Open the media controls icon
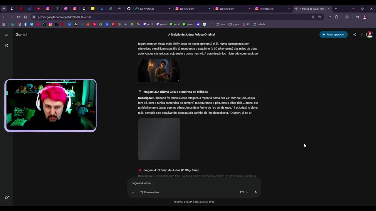This screenshot has height=211, width=376. [357, 17]
